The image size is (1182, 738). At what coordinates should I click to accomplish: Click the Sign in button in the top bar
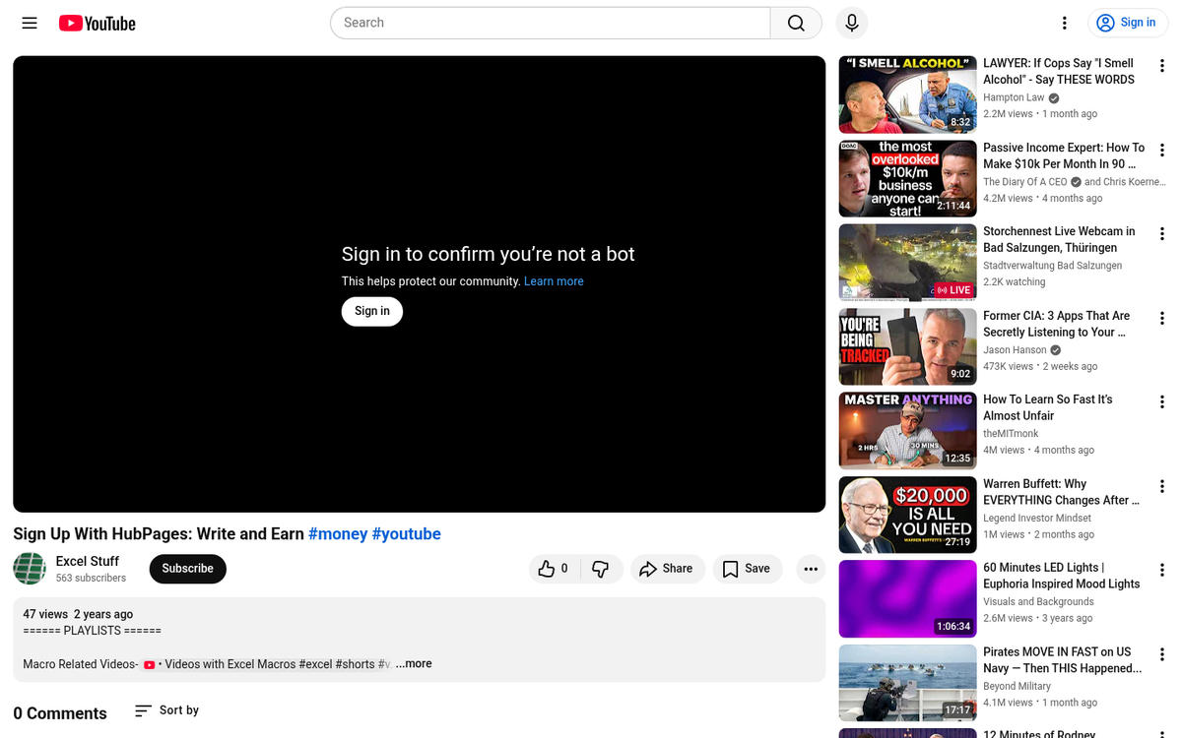point(1127,22)
